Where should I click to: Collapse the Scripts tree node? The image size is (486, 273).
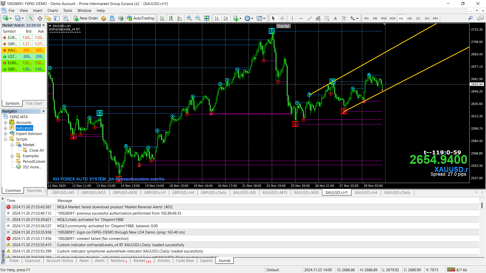(x=5, y=139)
